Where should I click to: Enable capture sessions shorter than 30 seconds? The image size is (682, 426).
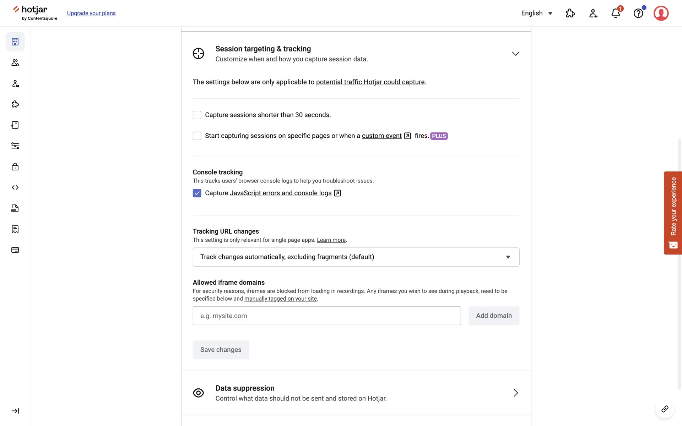coord(197,115)
